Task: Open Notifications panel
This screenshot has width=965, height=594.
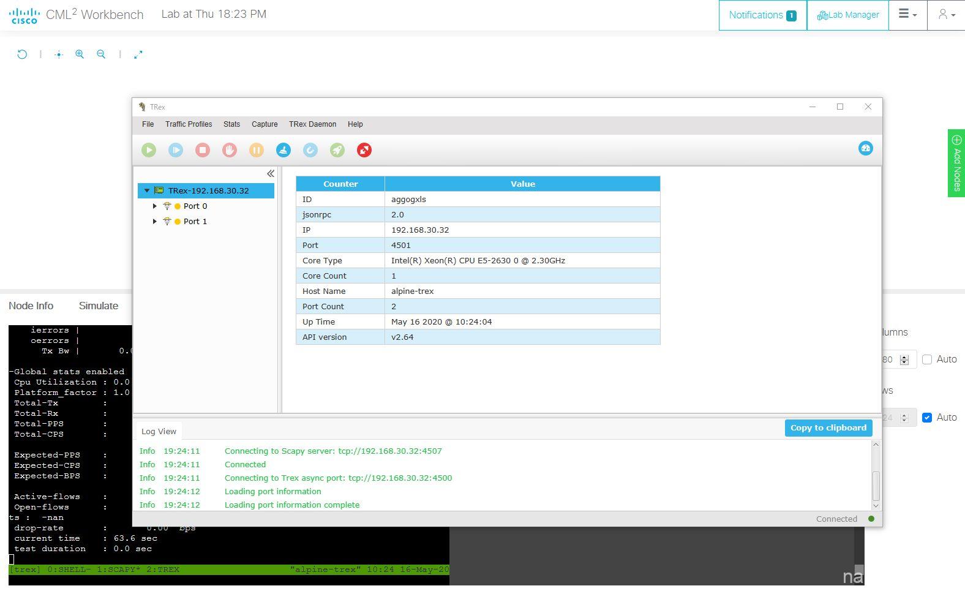Action: 762,15
